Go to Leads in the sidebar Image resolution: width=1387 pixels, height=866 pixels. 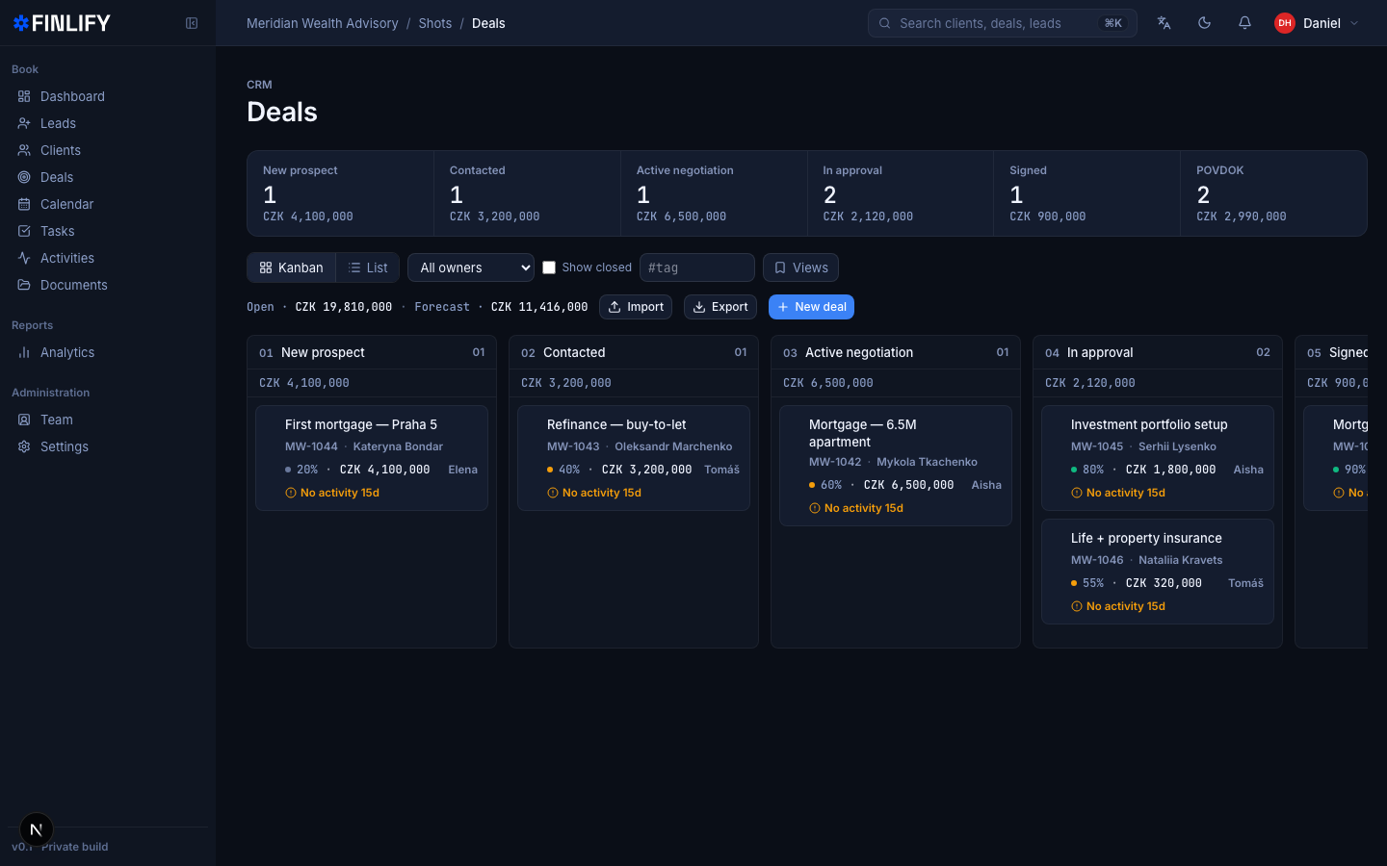tap(108, 123)
